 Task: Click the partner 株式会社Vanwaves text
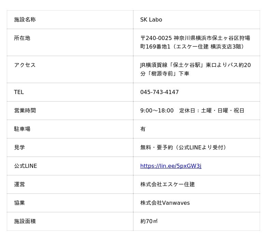(165, 203)
